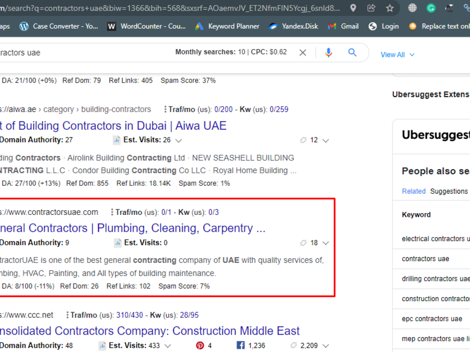
Task: Select keyword electrical contractors uae
Action: 436,239
